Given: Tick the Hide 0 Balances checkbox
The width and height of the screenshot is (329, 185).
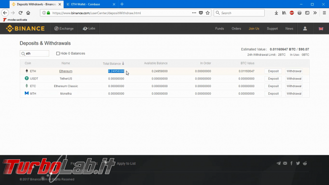Looking at the screenshot, I should pos(58,53).
